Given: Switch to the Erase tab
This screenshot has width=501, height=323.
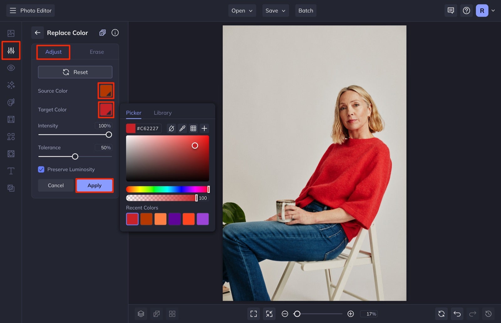Looking at the screenshot, I should (x=96, y=52).
